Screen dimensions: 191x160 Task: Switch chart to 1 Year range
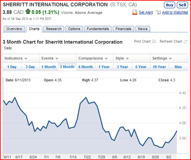coord(104,67)
